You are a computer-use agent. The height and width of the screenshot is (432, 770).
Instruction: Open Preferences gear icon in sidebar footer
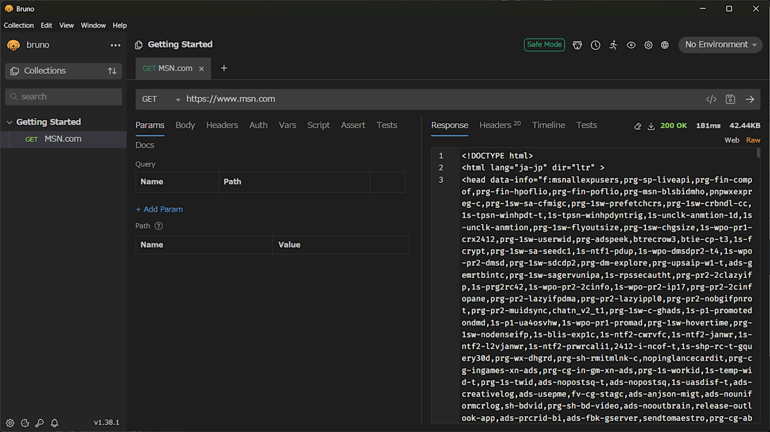click(x=10, y=423)
